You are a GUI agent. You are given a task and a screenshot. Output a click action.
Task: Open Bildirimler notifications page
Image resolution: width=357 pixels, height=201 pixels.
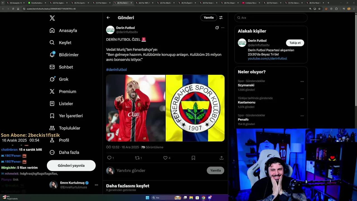click(64, 55)
